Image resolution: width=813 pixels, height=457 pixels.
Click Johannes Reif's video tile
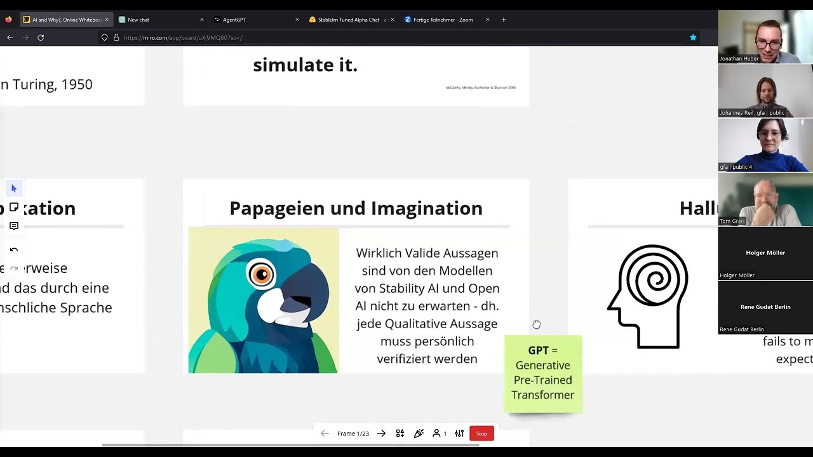[765, 91]
